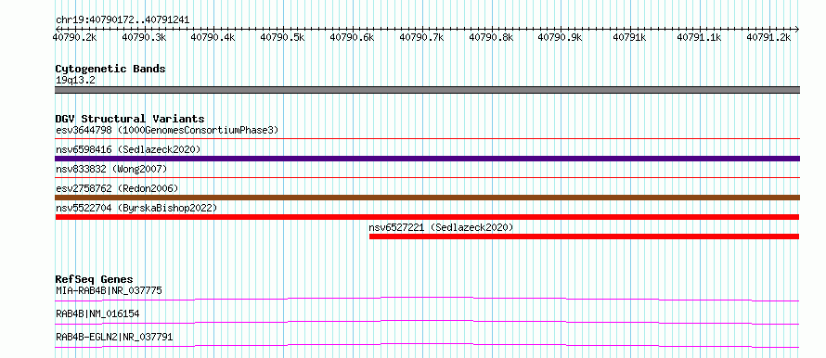826x358 pixels.
Task: Click the red nsv6527221 variant bar
Action: click(x=584, y=237)
